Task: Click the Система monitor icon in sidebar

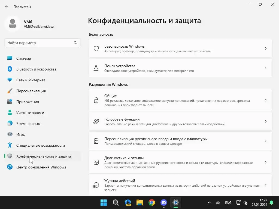Action: point(10,58)
